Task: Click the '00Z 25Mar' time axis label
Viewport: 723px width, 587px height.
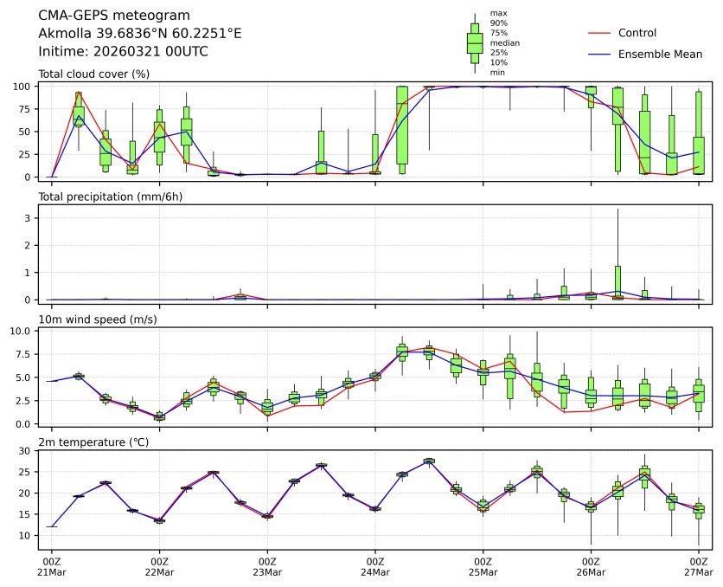Action: tap(483, 566)
